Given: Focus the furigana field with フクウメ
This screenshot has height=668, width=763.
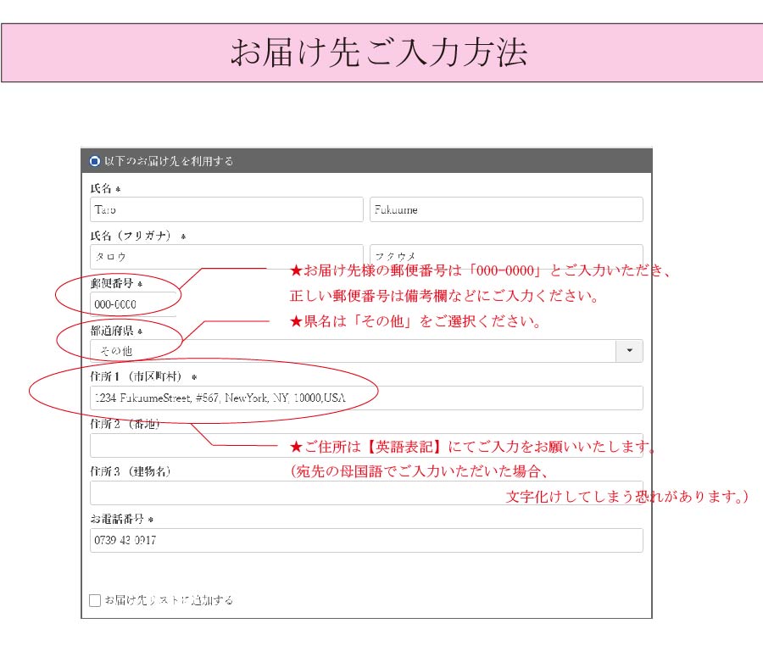Looking at the screenshot, I should click(506, 254).
